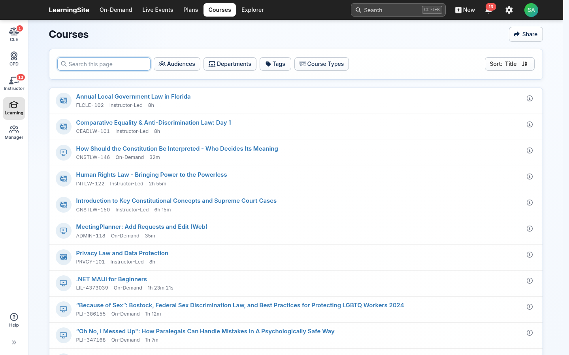Click course code FLCLE-102
Screen dimensions: 569x355
click(x=90, y=105)
